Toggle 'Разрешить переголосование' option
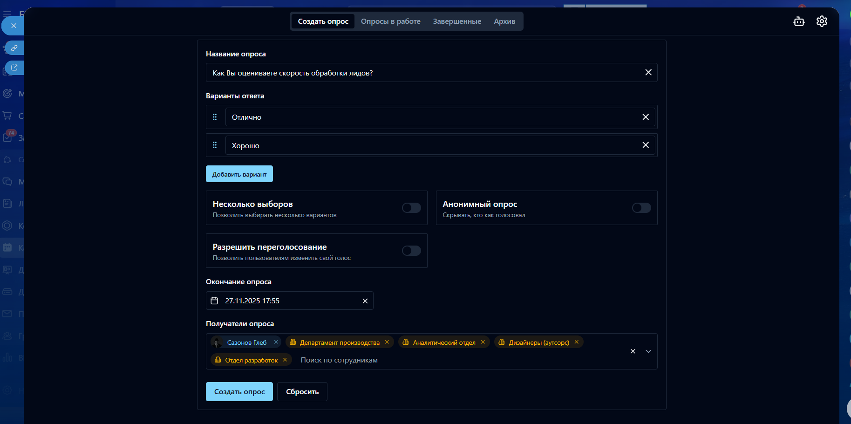The height and width of the screenshot is (424, 851). click(411, 251)
